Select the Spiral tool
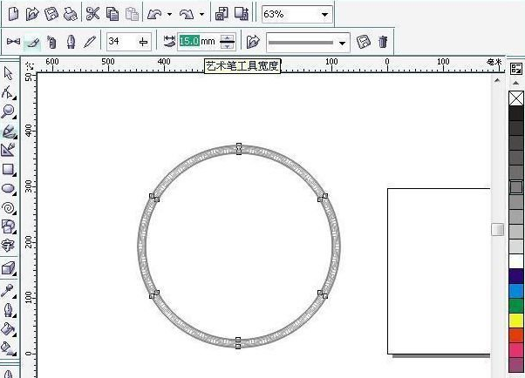The height and width of the screenshot is (378, 525). (9, 208)
